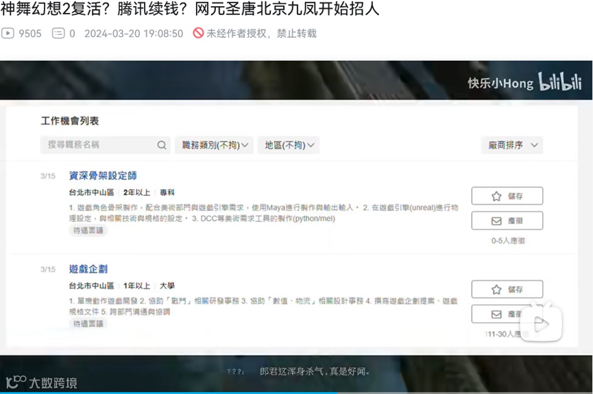The height and width of the screenshot is (394, 593).
Task: Click the star icon for 資深骨架設定師
Action: [x=496, y=196]
